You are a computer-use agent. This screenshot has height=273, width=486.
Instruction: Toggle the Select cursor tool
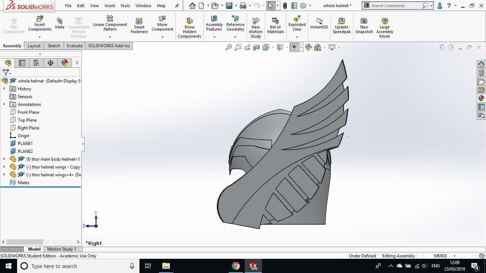coord(271,6)
